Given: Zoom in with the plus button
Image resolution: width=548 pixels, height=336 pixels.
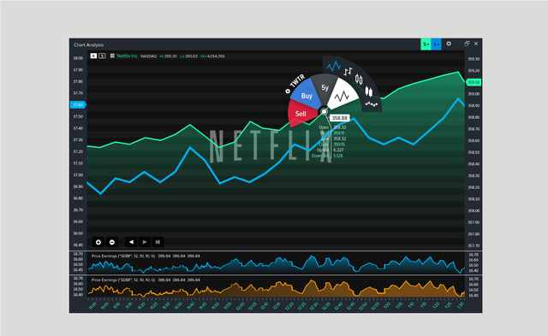Looking at the screenshot, I should point(98,242).
